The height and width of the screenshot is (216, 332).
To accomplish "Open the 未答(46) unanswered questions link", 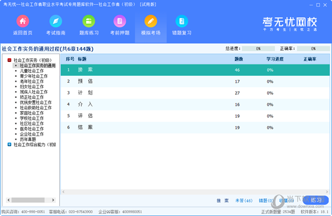I will click(244, 201).
